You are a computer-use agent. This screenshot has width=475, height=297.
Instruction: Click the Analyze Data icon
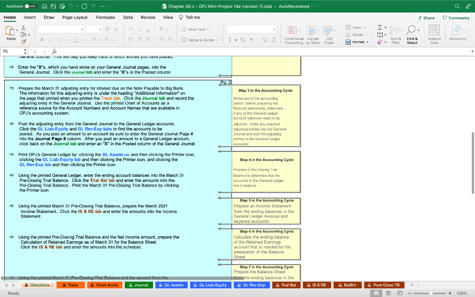(433, 29)
